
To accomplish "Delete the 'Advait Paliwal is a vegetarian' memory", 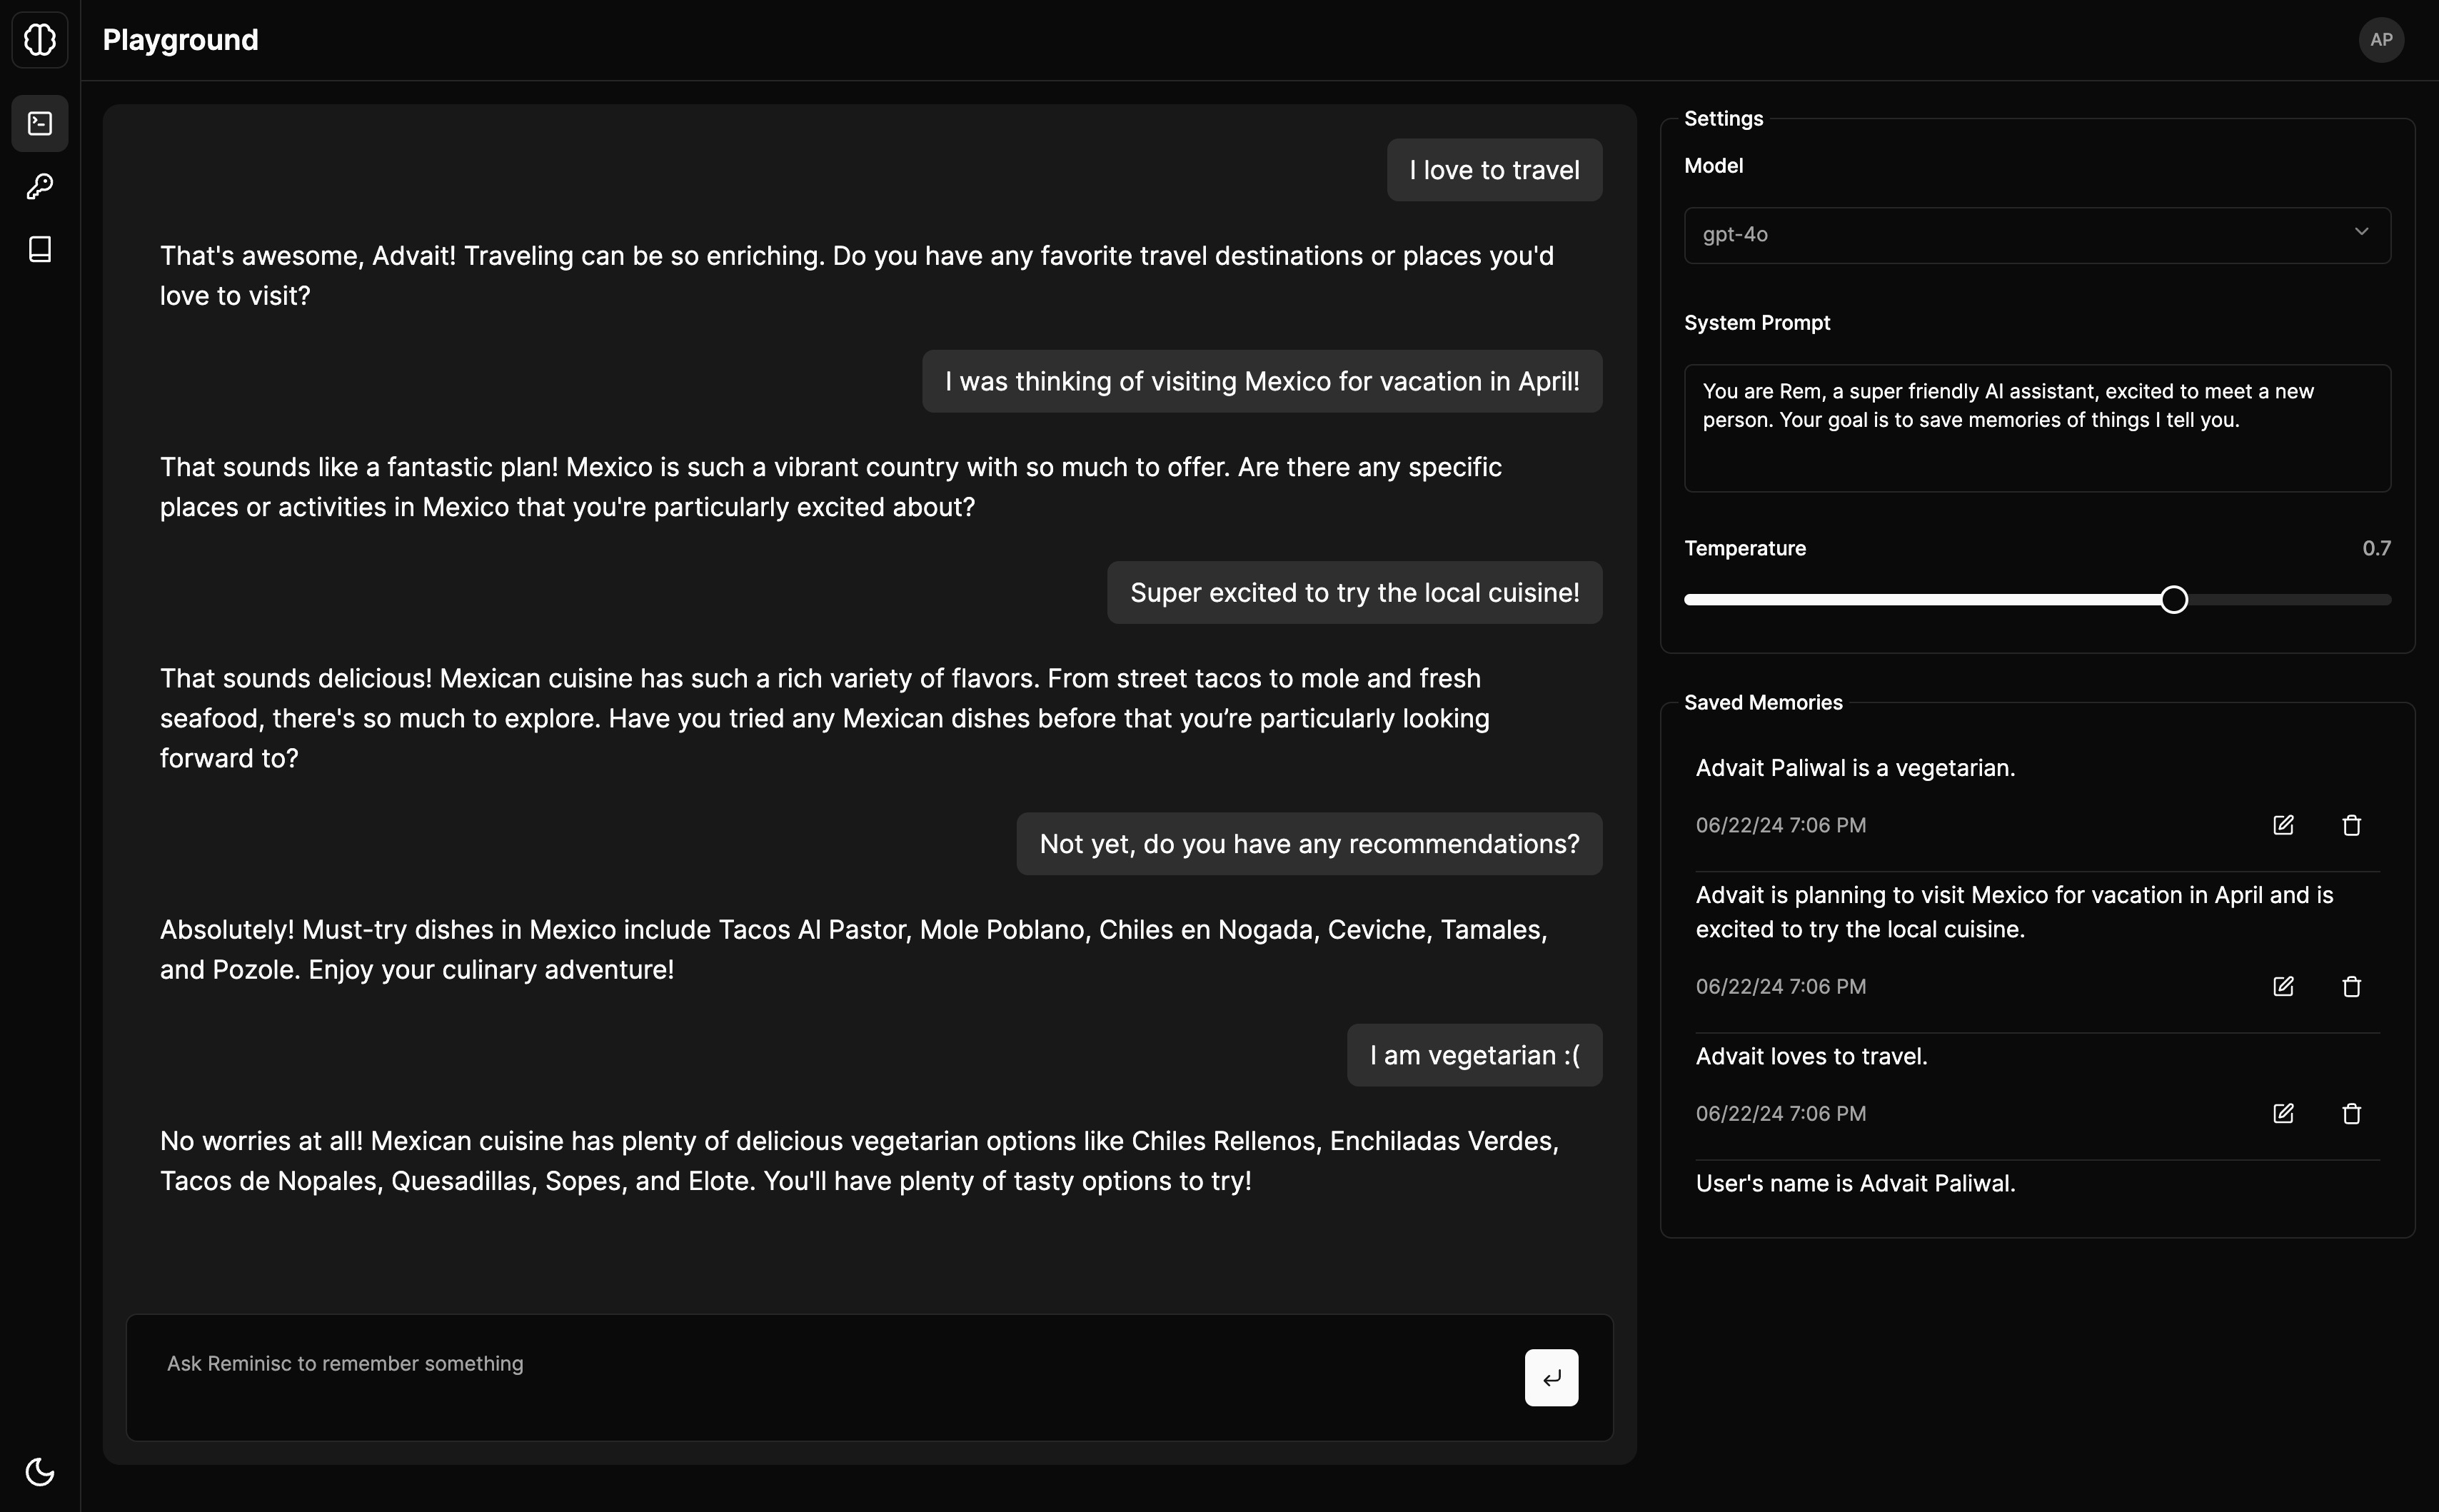I will 2351,825.
